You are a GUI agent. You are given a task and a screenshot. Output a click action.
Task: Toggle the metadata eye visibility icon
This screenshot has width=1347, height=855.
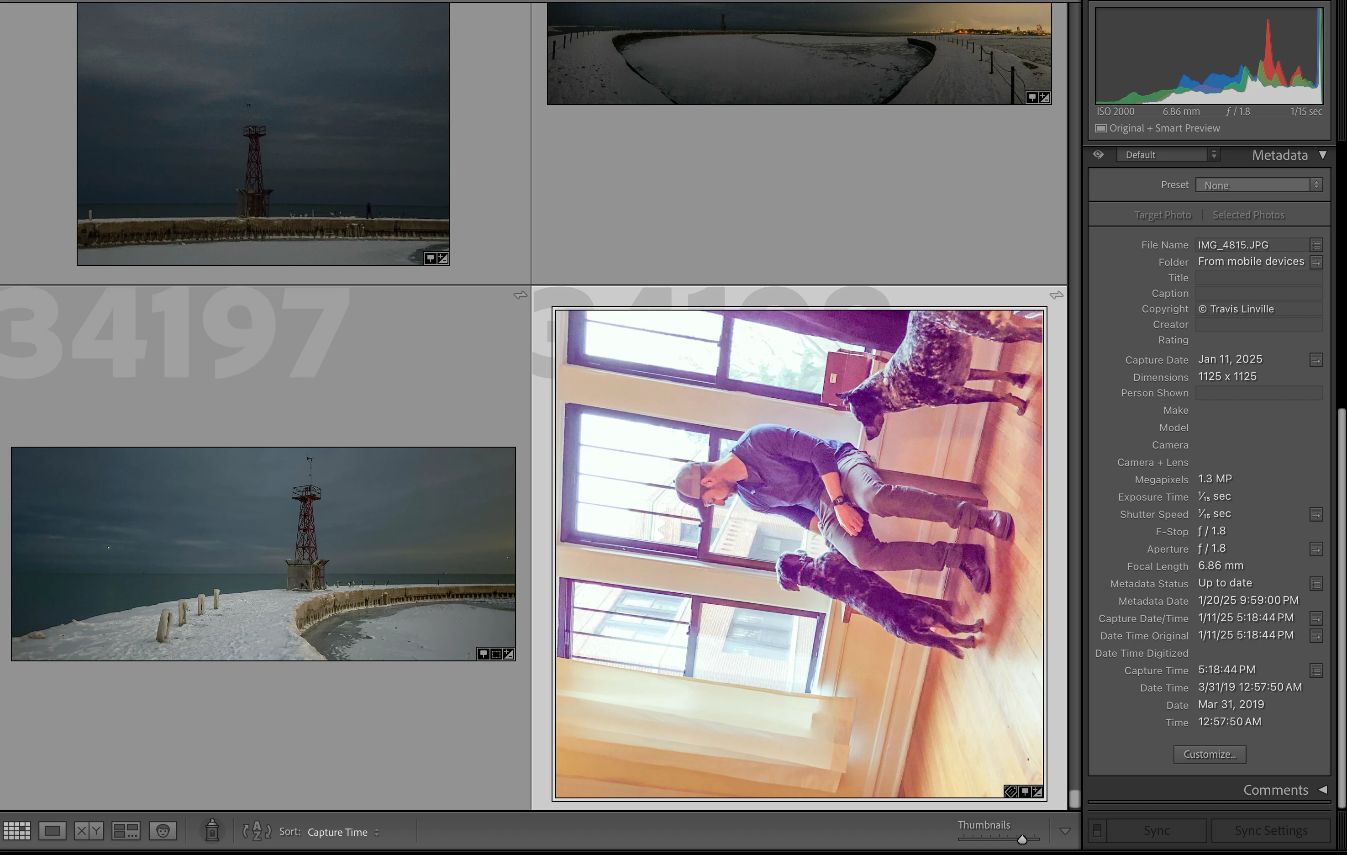coord(1098,154)
